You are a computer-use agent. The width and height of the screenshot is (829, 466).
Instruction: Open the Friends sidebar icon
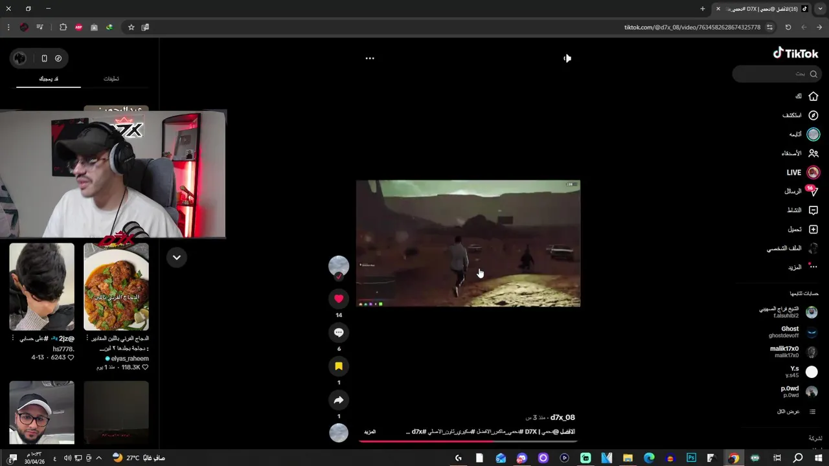(813, 153)
